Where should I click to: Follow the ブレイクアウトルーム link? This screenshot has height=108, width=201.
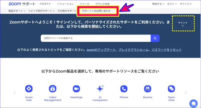pyautogui.click(x=134, y=50)
